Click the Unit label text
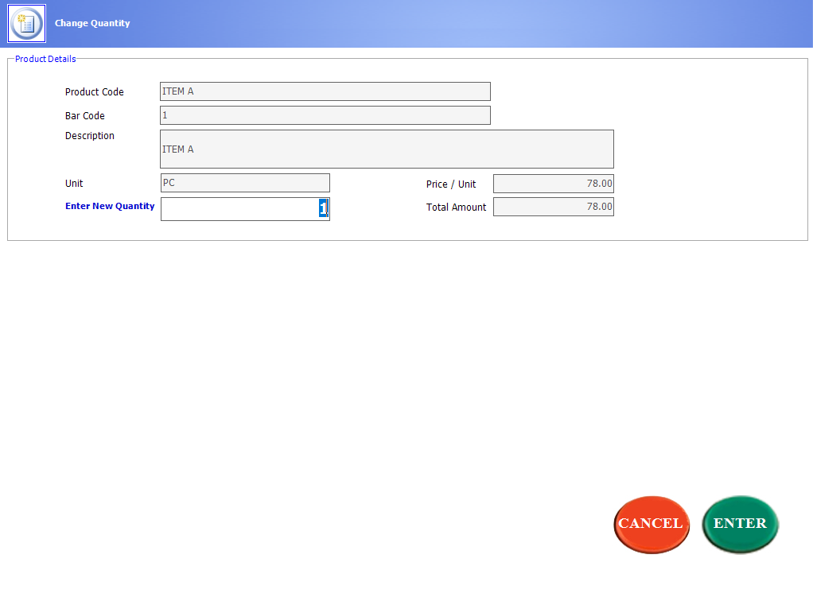 coord(74,183)
